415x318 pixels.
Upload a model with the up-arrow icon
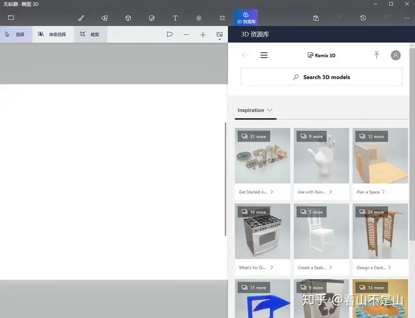pos(376,55)
